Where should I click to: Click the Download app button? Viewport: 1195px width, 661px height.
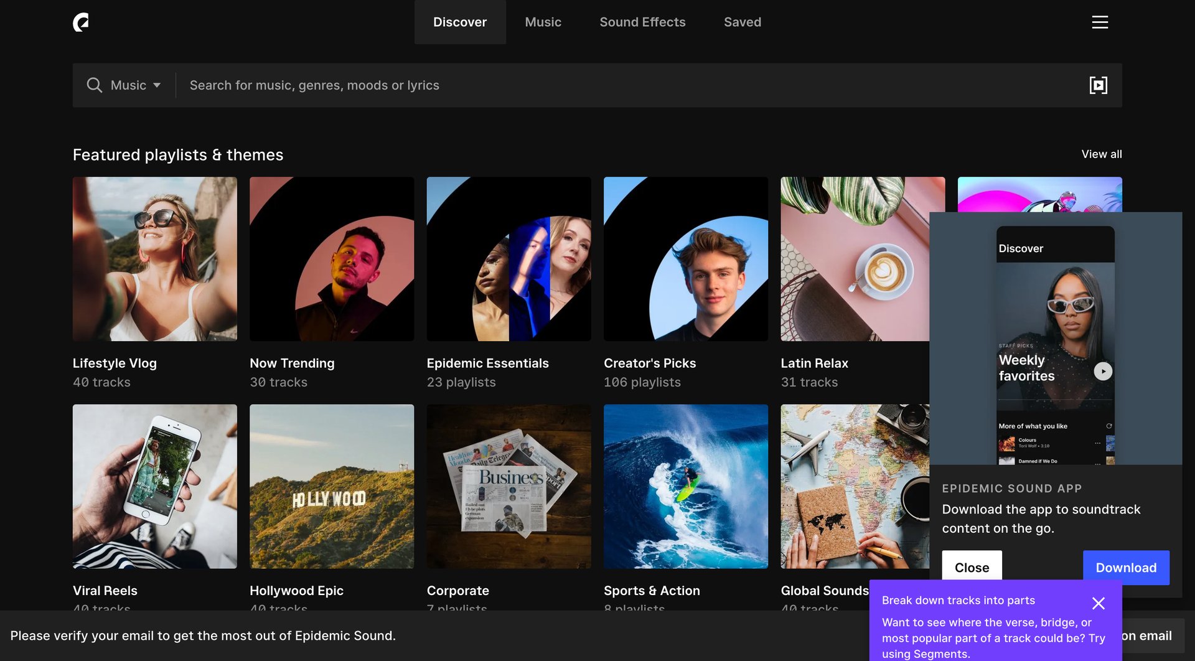point(1126,567)
